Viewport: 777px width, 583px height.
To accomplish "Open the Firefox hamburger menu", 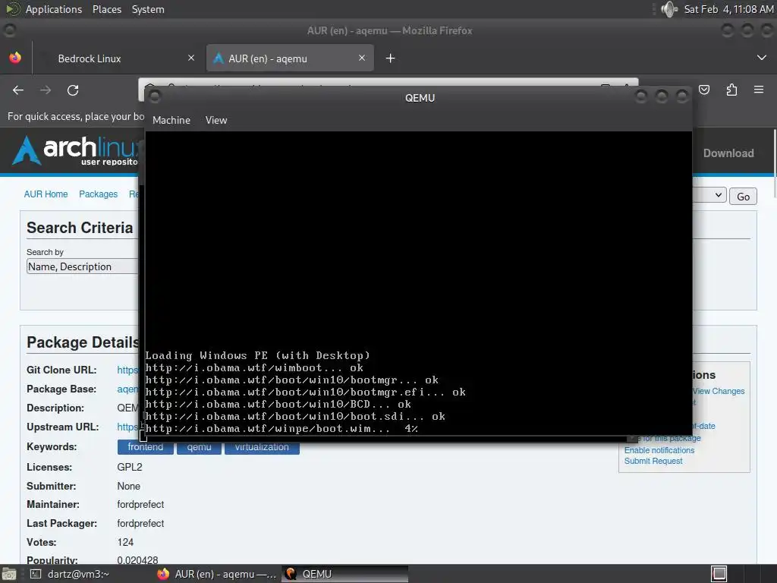I will [759, 90].
